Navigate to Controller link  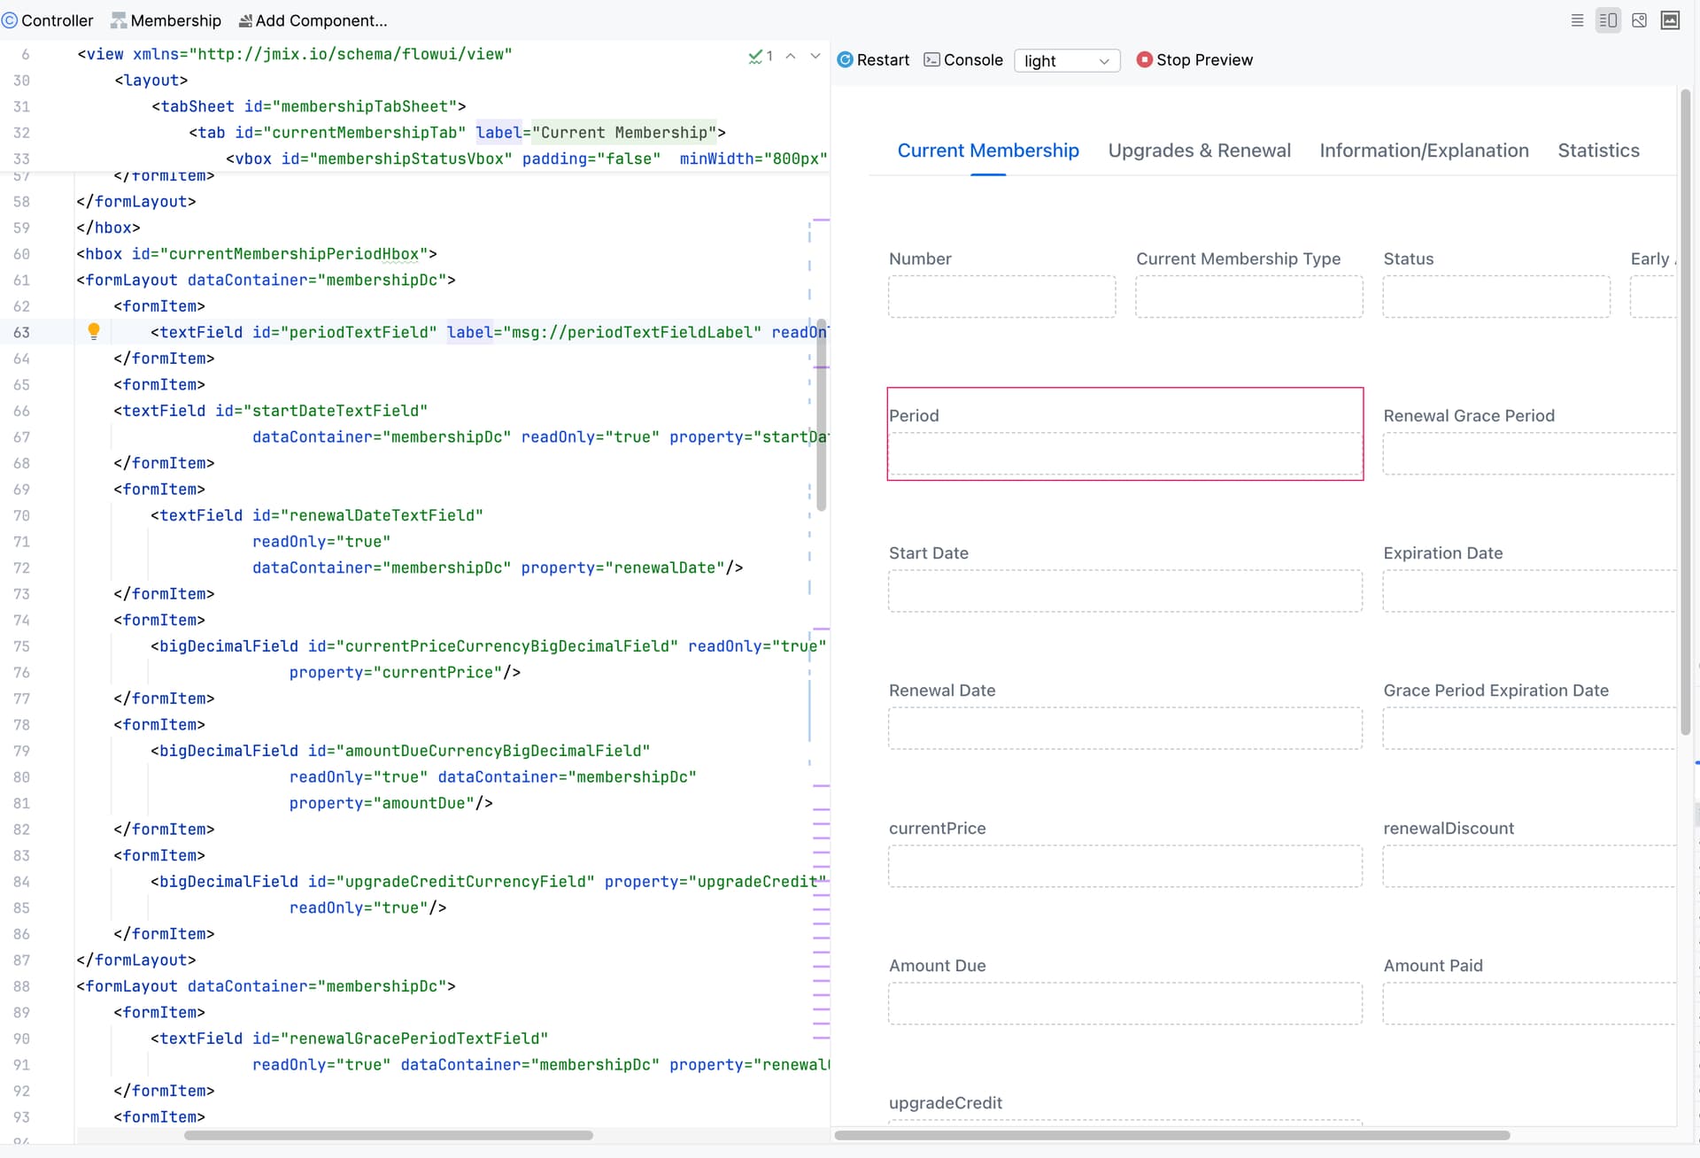48,20
